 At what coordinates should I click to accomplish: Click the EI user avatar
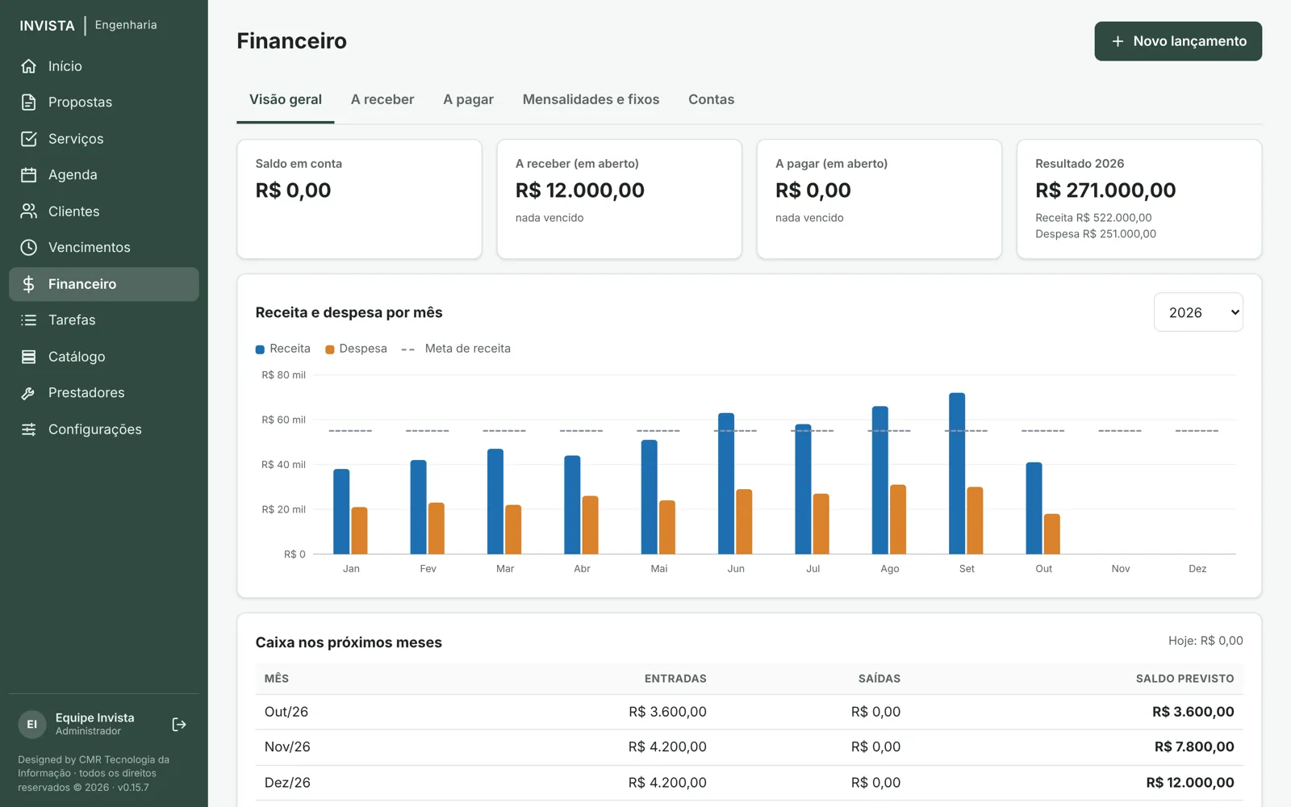coord(32,725)
